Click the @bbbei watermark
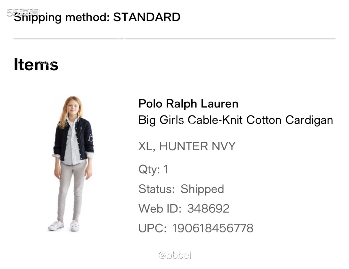 point(175,255)
